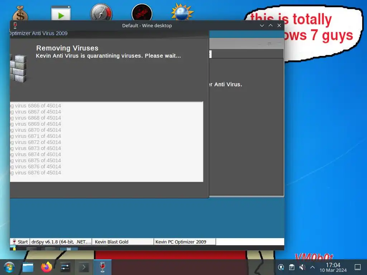The image size is (367, 275).
Task: Click the 'Anti Virus.' text in background window
Action: click(228, 85)
